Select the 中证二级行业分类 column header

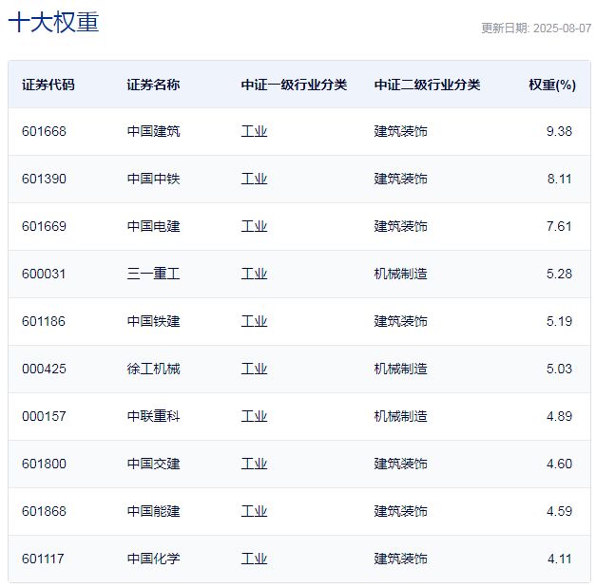(x=427, y=85)
